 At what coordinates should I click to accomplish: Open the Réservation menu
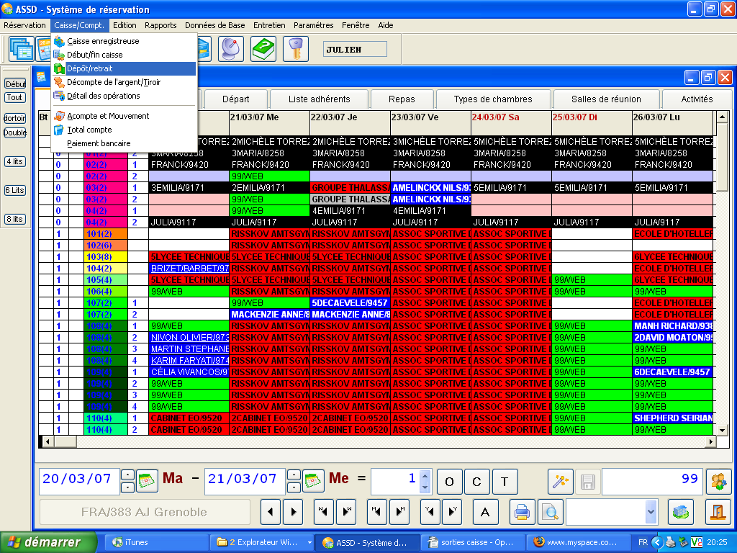(x=25, y=25)
